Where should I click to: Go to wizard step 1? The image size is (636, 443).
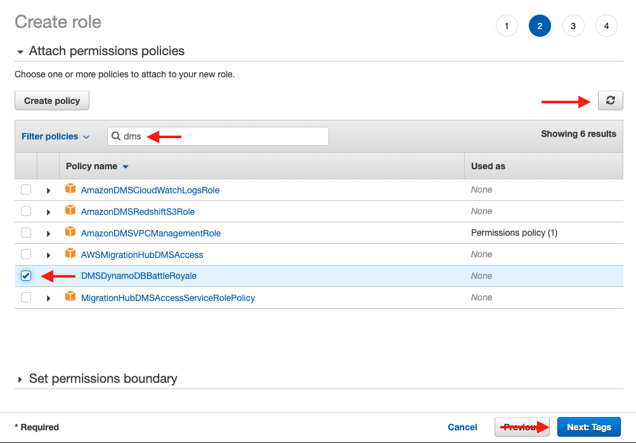click(506, 26)
